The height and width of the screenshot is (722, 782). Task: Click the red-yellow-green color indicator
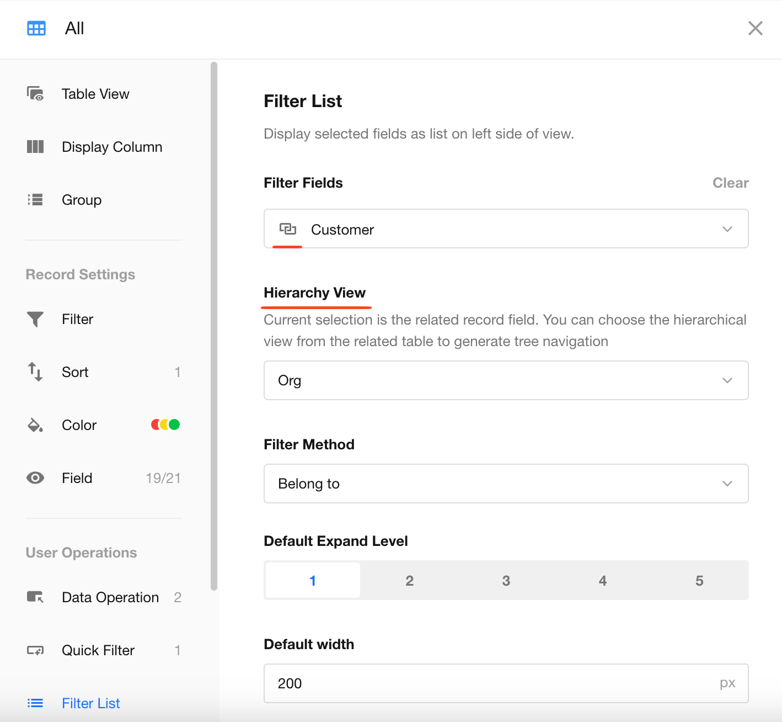165,424
